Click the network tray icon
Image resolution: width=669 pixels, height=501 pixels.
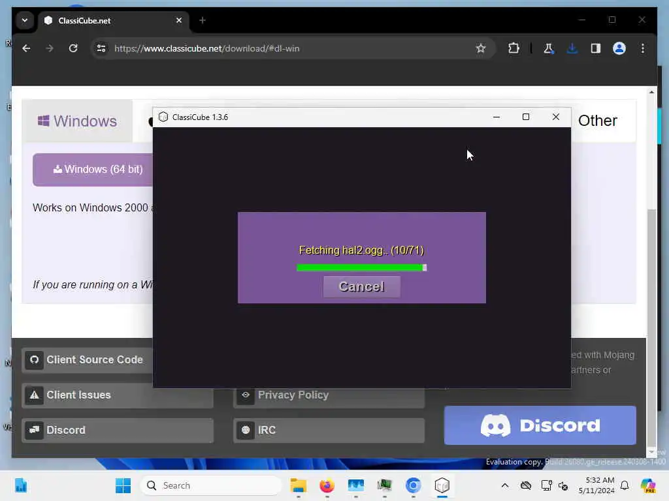tap(547, 485)
